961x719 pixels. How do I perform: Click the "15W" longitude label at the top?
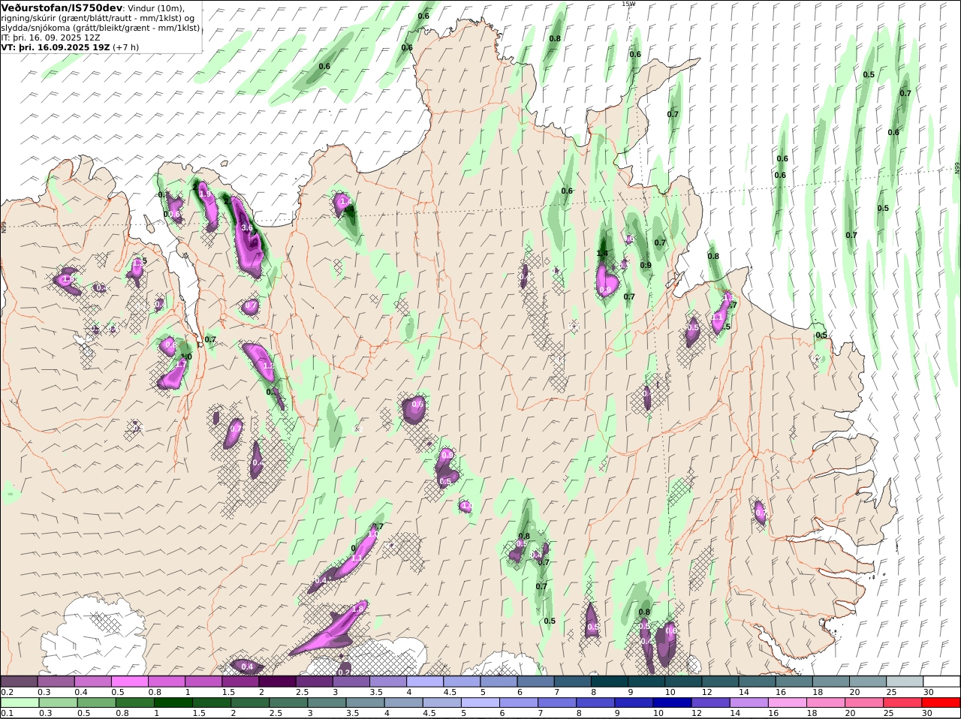click(x=628, y=4)
